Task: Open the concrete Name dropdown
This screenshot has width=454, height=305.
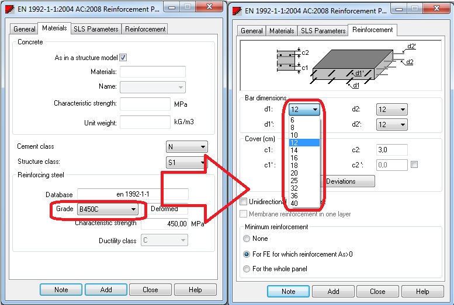Action: (x=153, y=87)
